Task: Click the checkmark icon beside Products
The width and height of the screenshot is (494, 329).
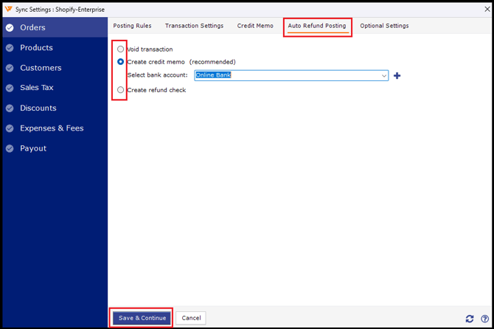Action: pyautogui.click(x=10, y=48)
